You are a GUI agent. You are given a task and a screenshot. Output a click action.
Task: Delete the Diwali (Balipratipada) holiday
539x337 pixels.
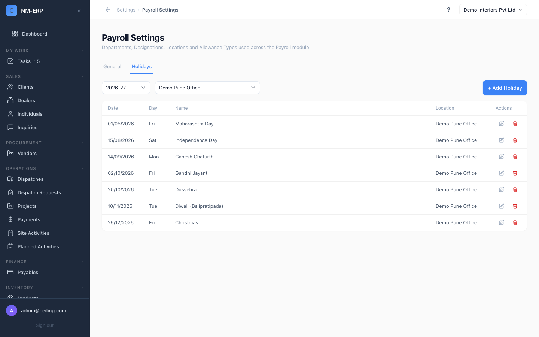tap(515, 206)
